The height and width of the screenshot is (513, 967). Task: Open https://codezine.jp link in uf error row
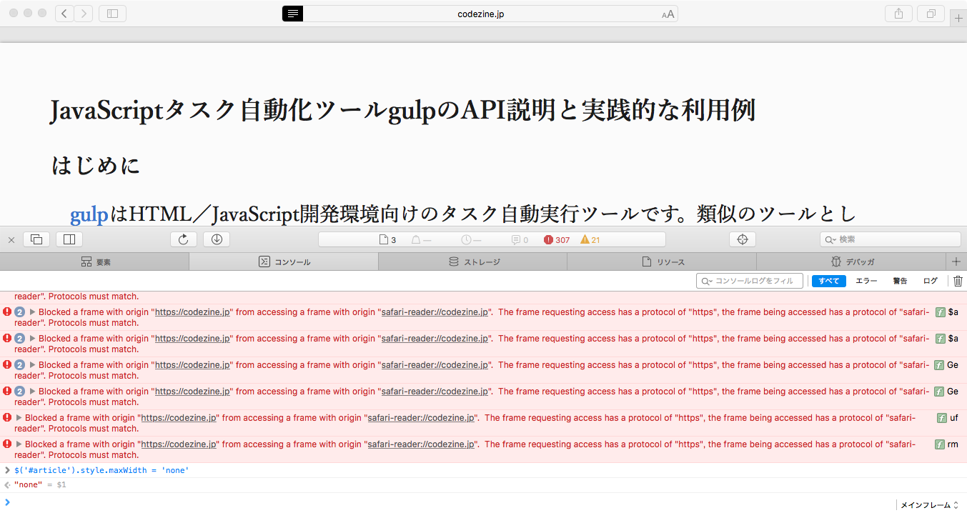pyautogui.click(x=179, y=418)
